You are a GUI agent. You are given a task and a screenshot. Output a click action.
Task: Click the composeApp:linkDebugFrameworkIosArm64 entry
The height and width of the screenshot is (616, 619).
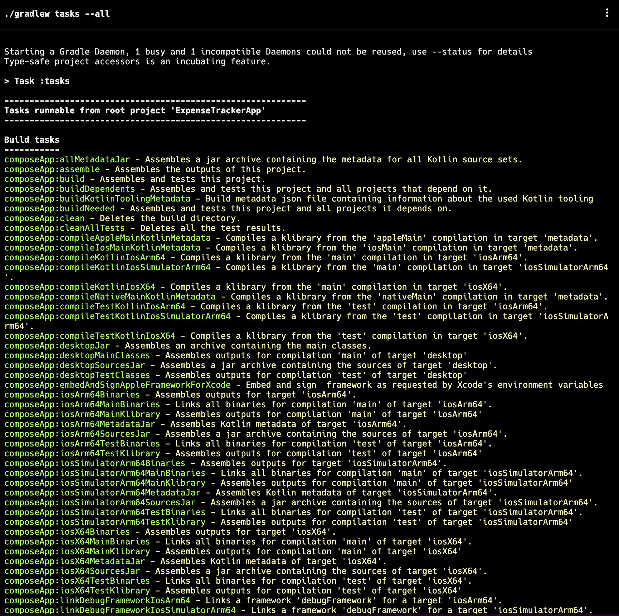97,600
